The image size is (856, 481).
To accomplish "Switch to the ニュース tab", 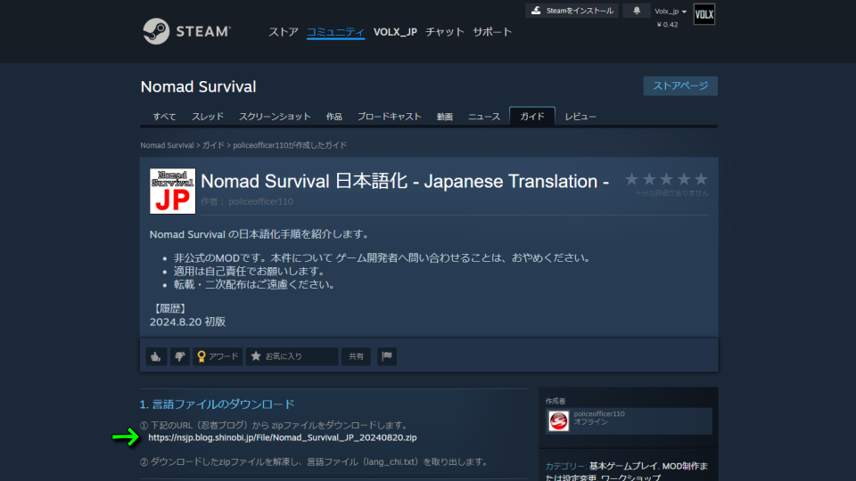I will tap(483, 116).
